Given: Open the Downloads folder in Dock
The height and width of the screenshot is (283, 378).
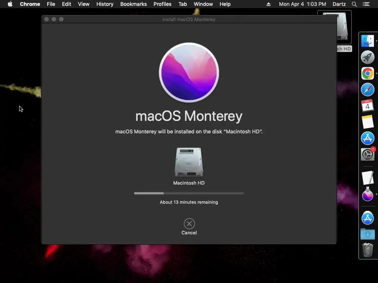Looking at the screenshot, I should point(367,234).
